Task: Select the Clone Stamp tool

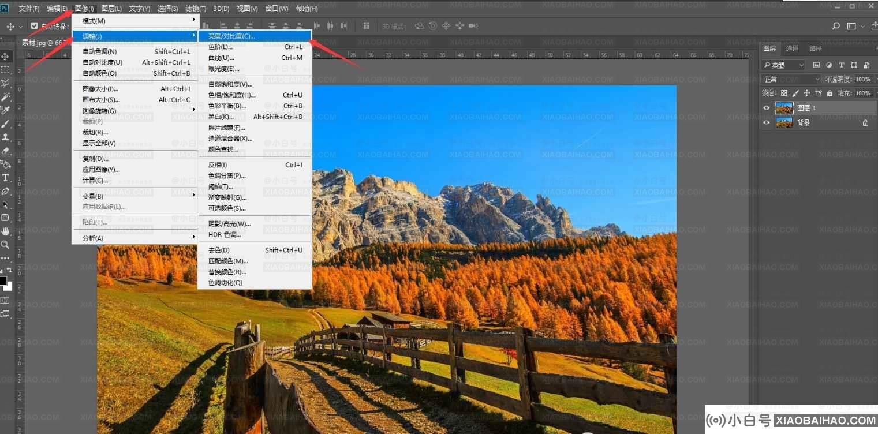Action: coord(5,137)
